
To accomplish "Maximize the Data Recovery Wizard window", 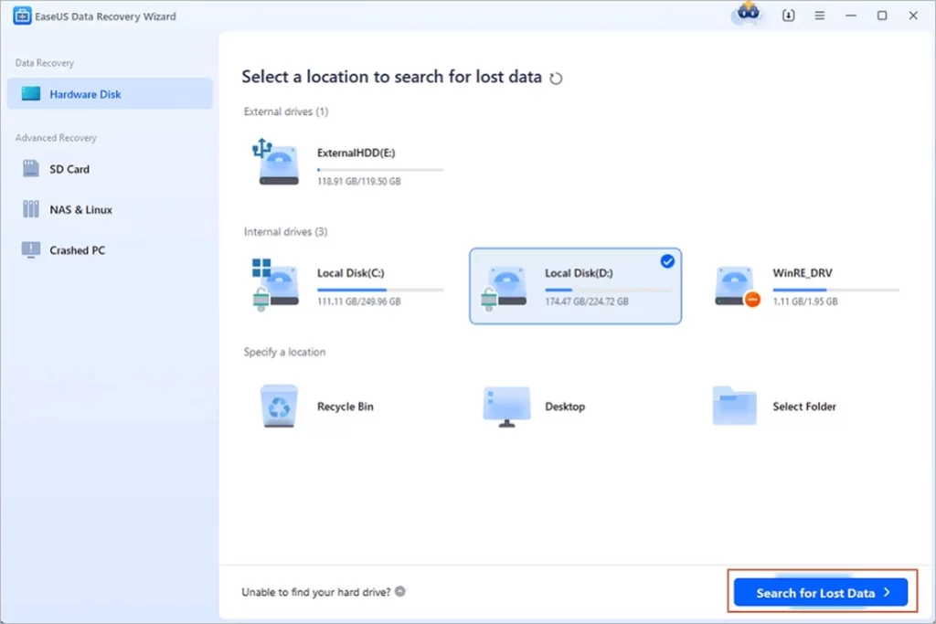I will point(881,16).
